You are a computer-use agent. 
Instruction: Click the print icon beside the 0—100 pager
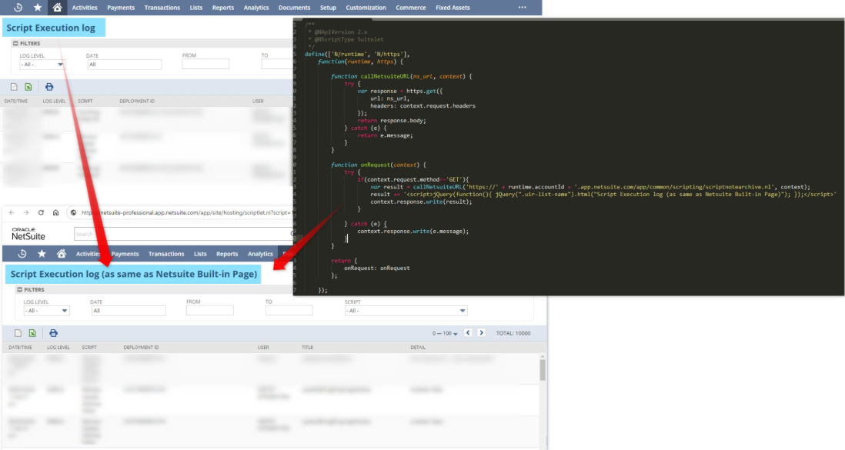point(53,333)
